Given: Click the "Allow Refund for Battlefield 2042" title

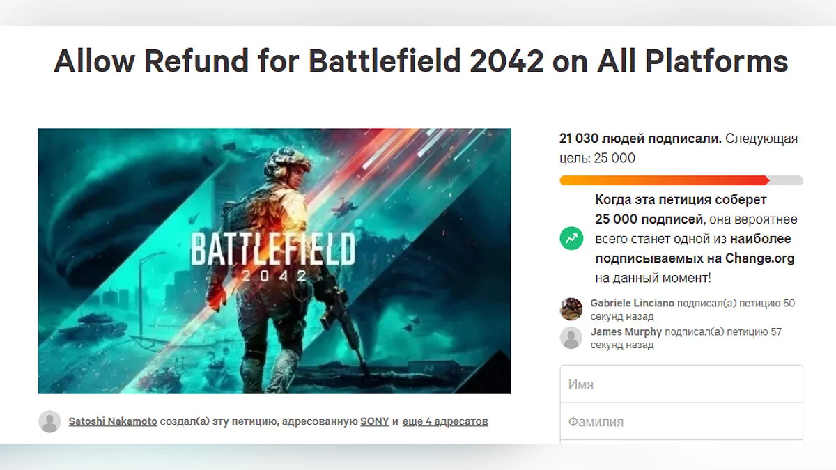Looking at the screenshot, I should pos(421,62).
